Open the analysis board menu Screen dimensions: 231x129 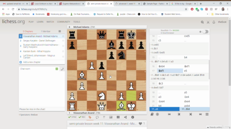(x=207, y=114)
